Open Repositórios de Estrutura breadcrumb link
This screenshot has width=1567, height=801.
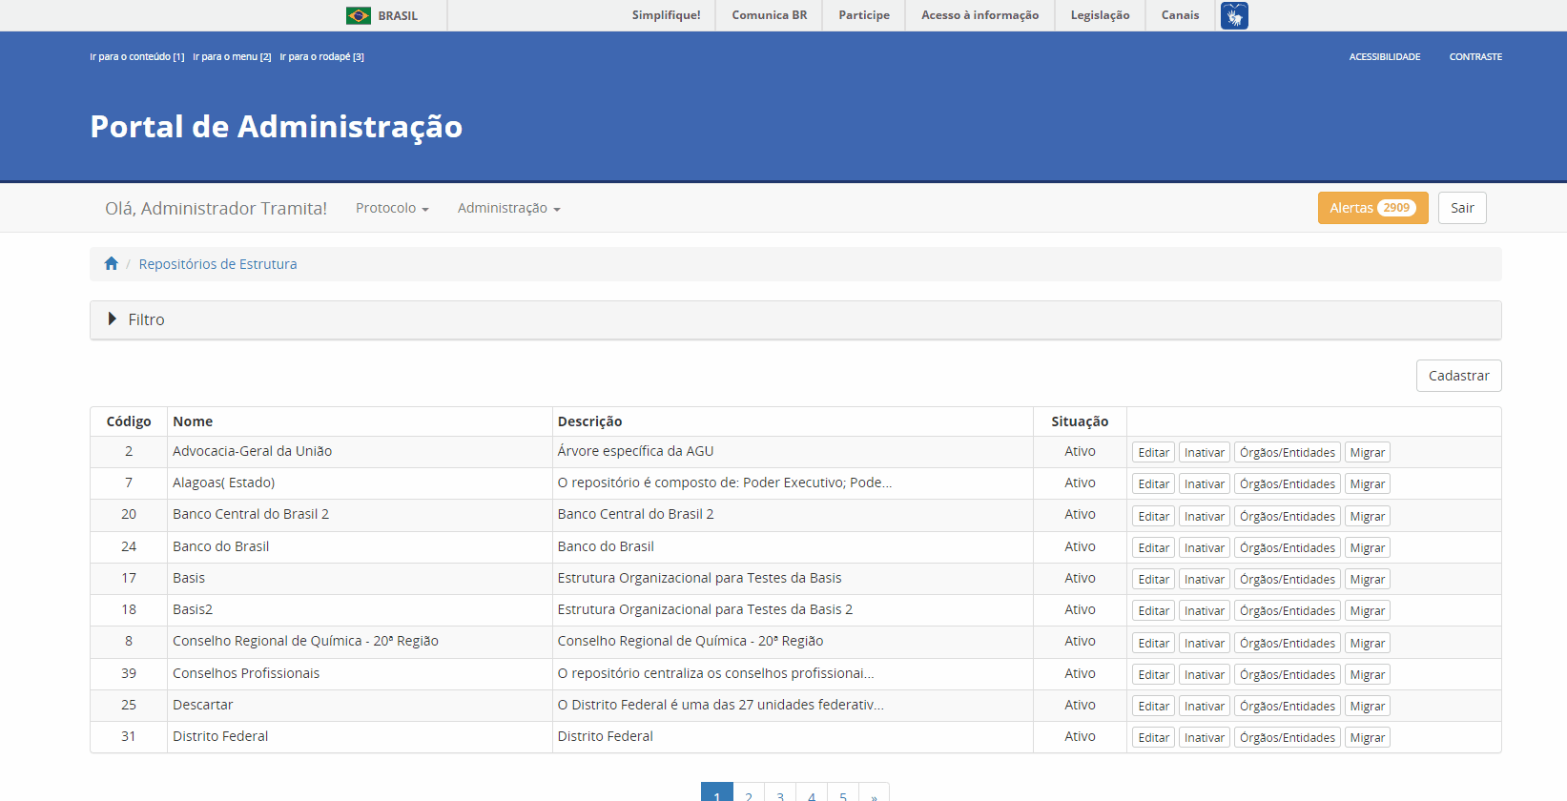tap(217, 264)
